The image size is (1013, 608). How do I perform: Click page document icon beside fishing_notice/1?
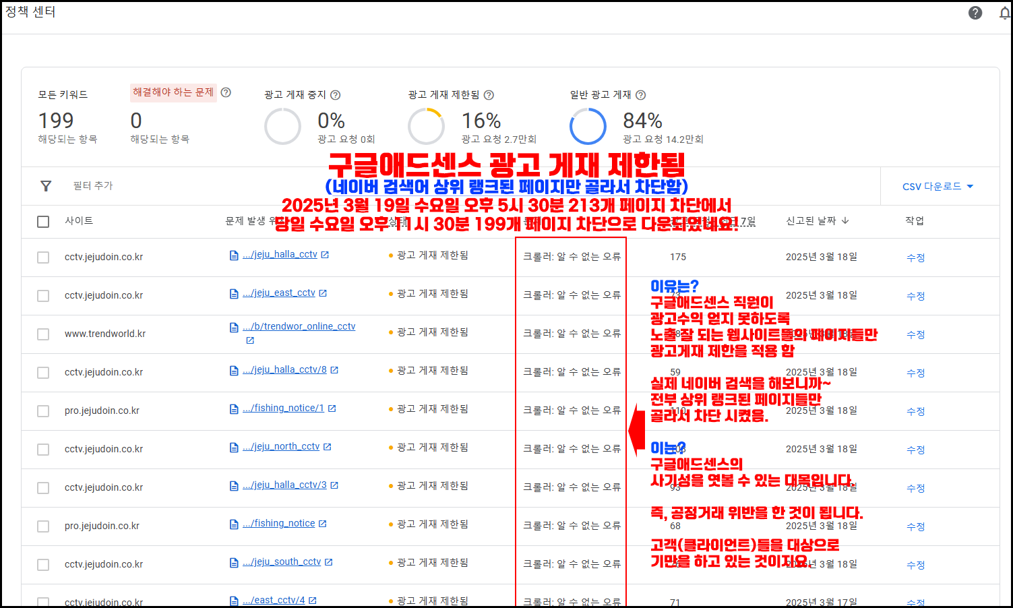234,409
